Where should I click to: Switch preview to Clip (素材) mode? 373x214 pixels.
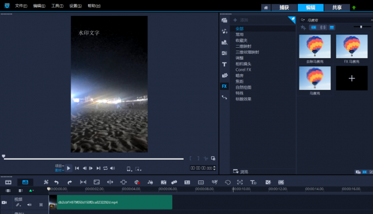click(x=59, y=170)
